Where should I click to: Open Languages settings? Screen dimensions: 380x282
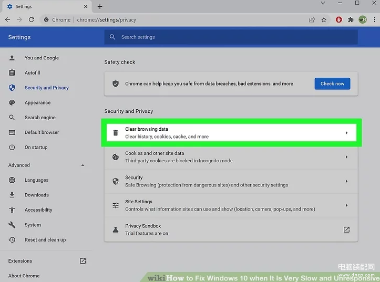click(x=36, y=180)
